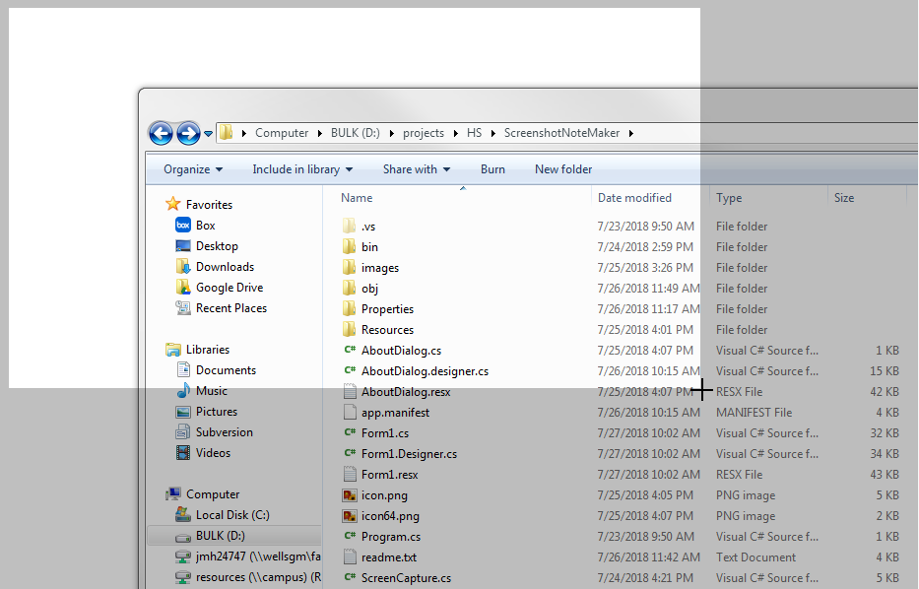This screenshot has height=589, width=919.
Task: Click the HS segment in address bar
Action: pyautogui.click(x=475, y=133)
